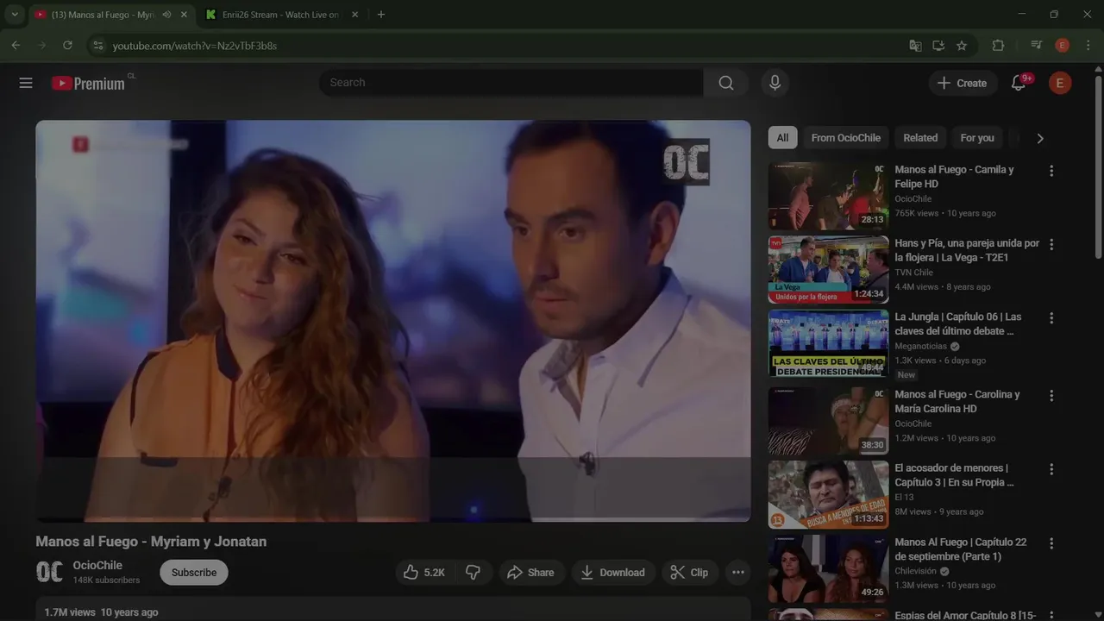Open title 'Hans y Pía, una pareja unida por la flojera'
Screen dimensions: 1104x621
click(967, 250)
